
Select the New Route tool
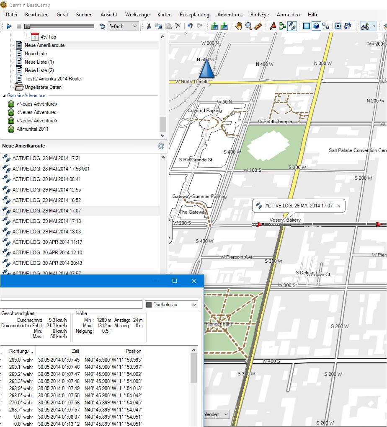pos(283,26)
